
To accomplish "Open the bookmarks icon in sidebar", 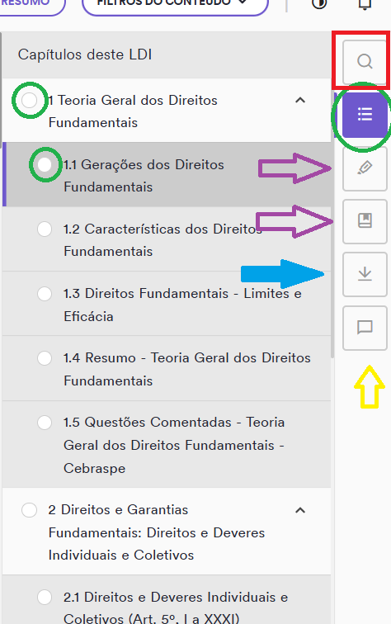I will point(365,221).
